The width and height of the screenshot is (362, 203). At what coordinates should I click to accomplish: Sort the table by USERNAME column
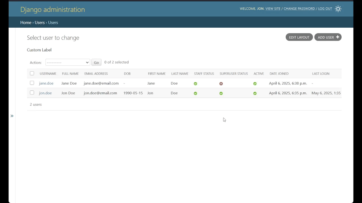click(48, 73)
